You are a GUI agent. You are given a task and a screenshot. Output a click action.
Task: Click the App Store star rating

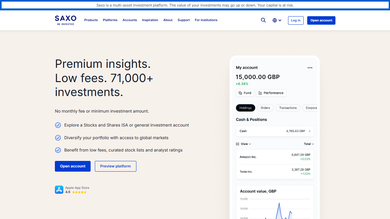click(79, 192)
